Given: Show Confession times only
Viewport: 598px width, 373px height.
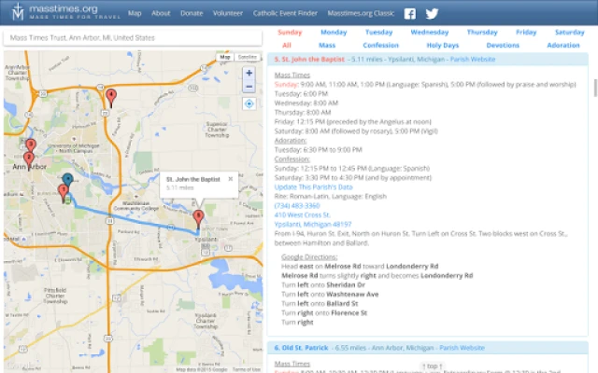Looking at the screenshot, I should (380, 45).
